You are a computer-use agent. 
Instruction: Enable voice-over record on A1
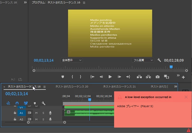50,113
